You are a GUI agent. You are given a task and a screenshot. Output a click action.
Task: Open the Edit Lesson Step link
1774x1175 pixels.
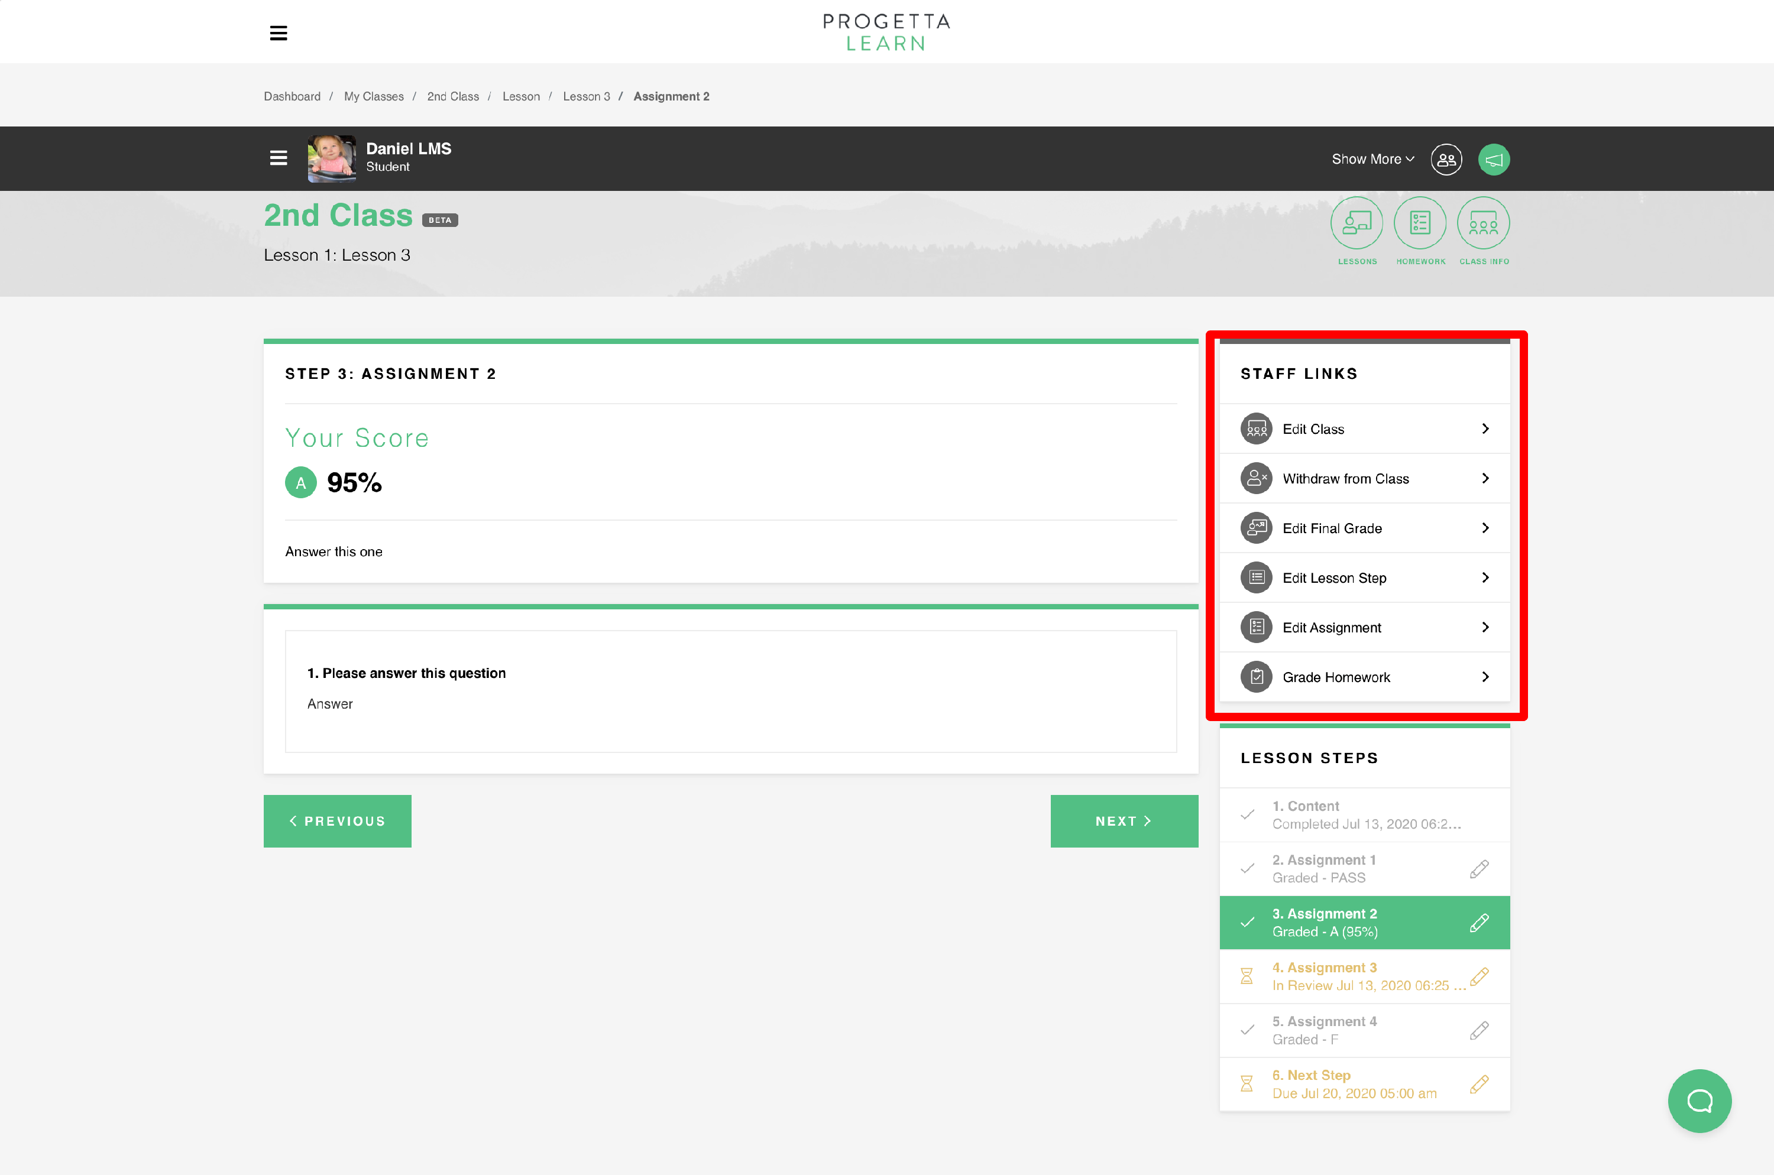pyautogui.click(x=1365, y=578)
